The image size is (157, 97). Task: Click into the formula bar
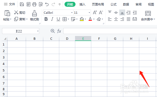(x=110, y=31)
